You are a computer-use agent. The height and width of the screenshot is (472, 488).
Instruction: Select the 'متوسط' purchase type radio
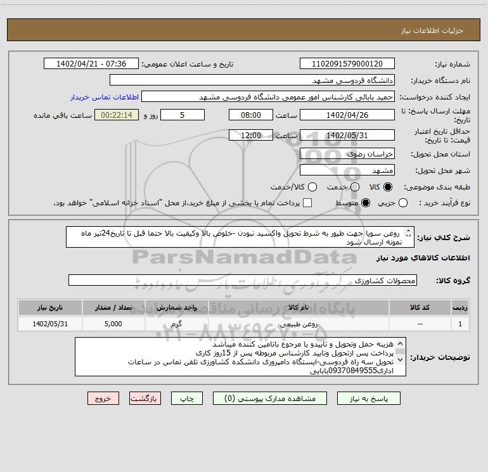366,203
